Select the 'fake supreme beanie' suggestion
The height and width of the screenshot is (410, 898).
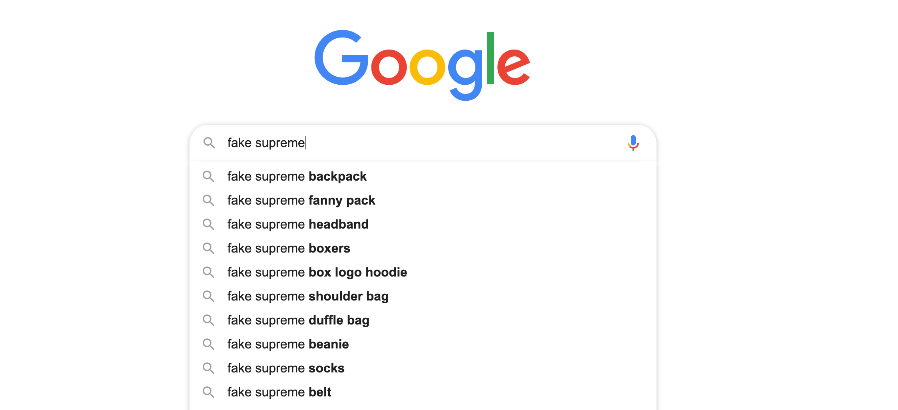288,344
